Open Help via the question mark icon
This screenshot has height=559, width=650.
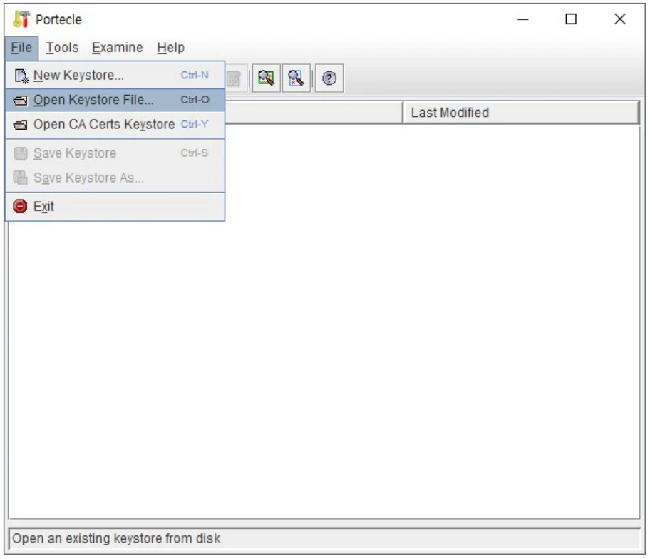pos(329,78)
